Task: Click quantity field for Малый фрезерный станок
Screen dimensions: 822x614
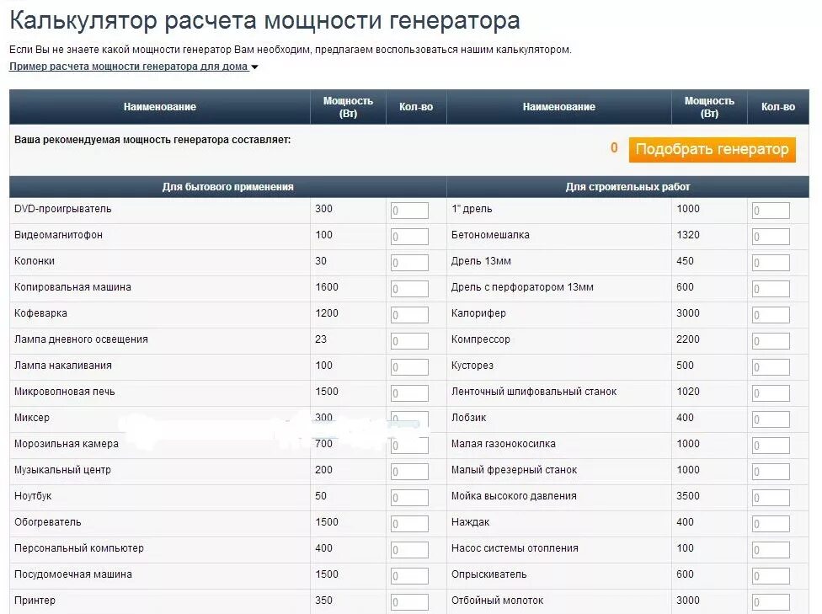Action: 771,472
